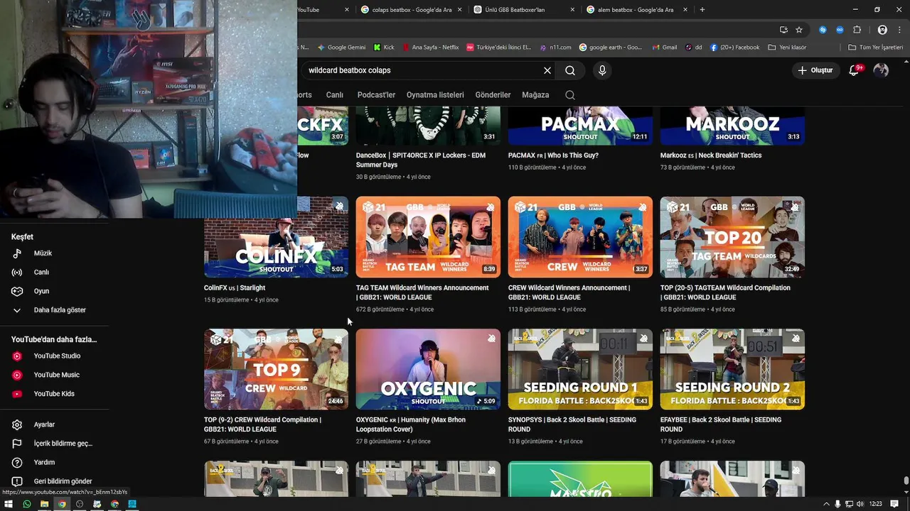Show hidden system tray icons chevron
The width and height of the screenshot is (910, 511).
(826, 504)
